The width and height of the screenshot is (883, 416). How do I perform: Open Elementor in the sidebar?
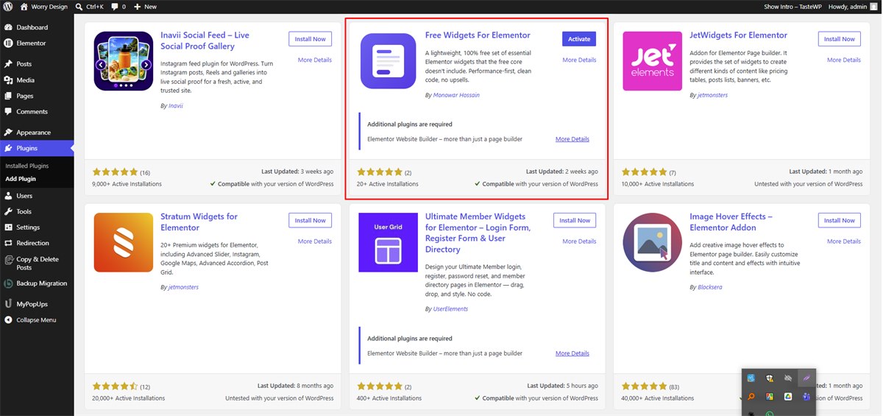tap(37, 43)
